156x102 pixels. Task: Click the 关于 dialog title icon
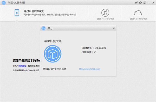point(43,28)
